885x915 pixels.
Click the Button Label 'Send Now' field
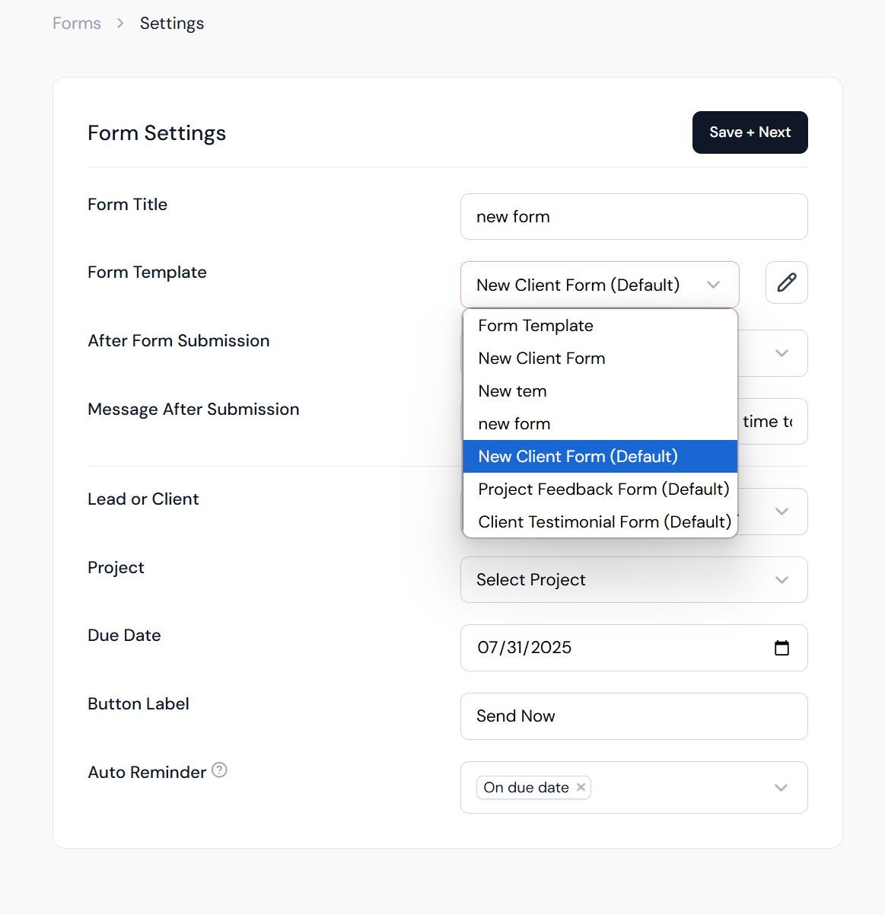[634, 716]
